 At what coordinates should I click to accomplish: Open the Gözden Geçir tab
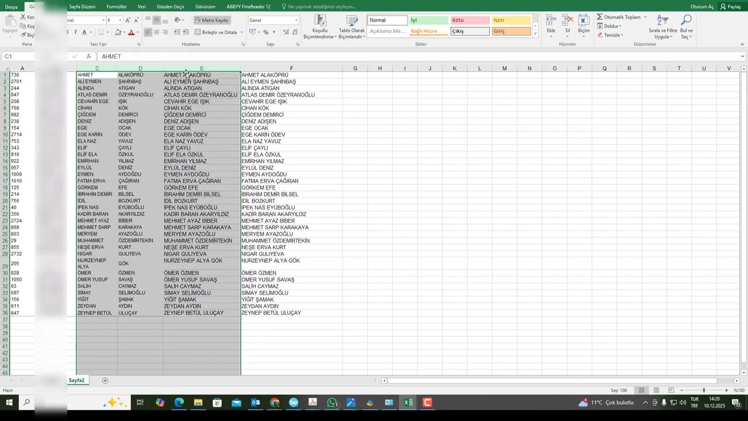(x=171, y=6)
